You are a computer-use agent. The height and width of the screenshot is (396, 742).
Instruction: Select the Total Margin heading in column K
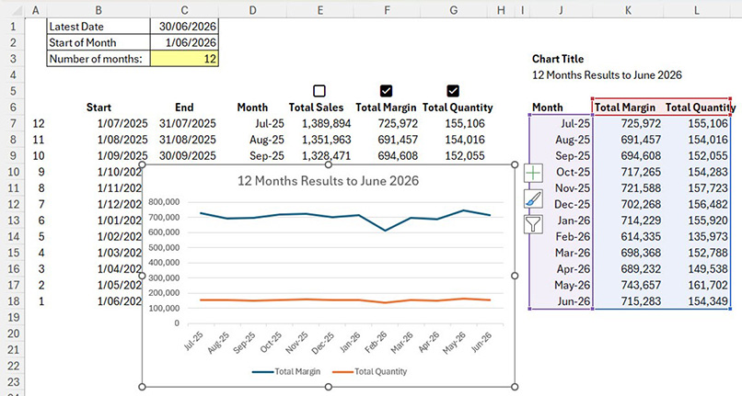pyautogui.click(x=628, y=107)
